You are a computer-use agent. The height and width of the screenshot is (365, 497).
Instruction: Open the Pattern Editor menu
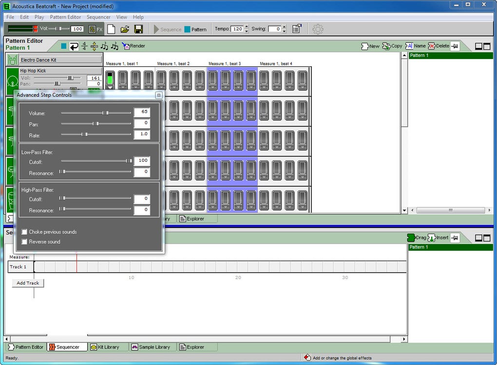65,17
